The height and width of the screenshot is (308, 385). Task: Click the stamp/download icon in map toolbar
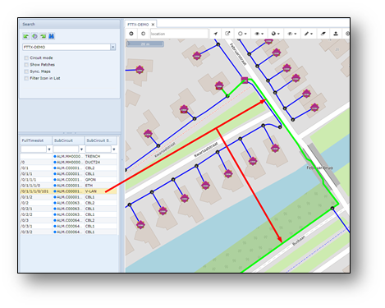pos(336,34)
